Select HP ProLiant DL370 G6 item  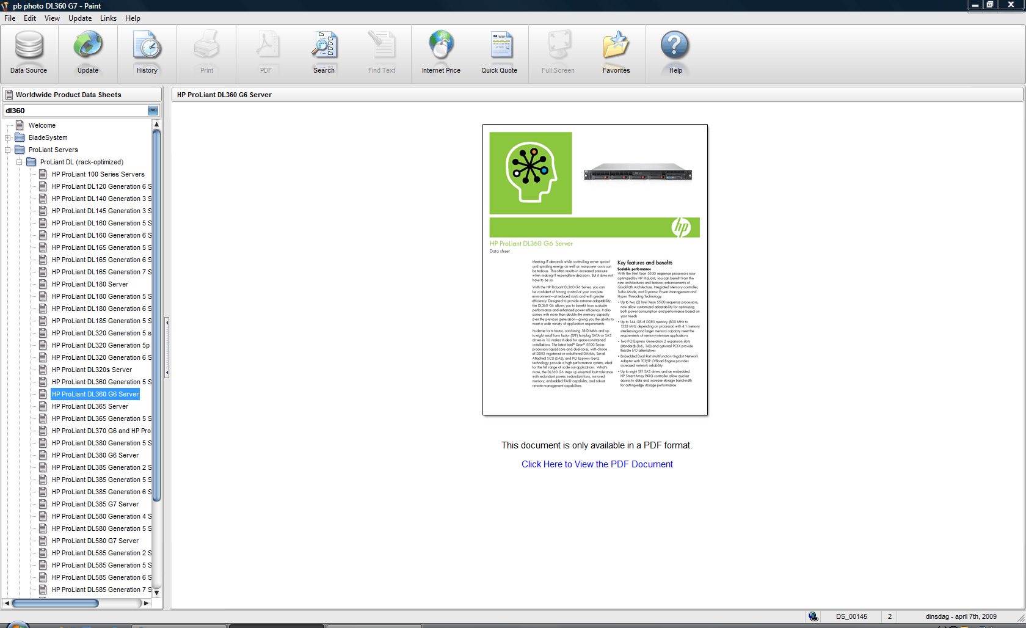(101, 431)
